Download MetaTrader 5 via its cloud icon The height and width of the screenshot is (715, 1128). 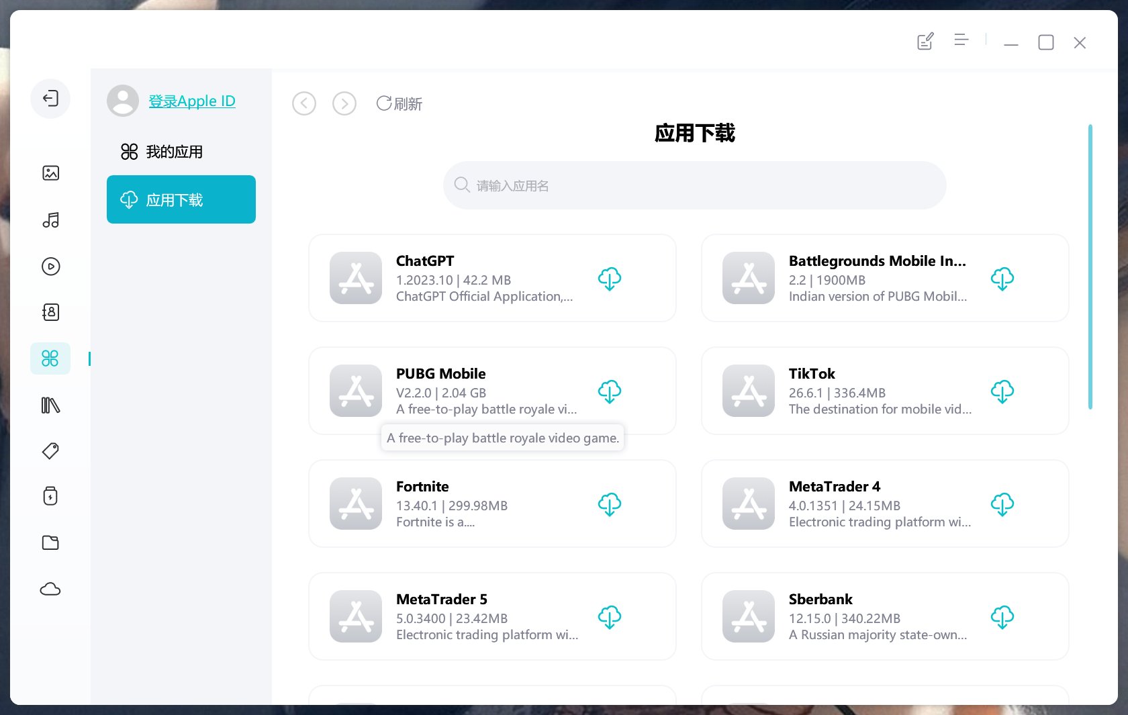click(x=610, y=617)
